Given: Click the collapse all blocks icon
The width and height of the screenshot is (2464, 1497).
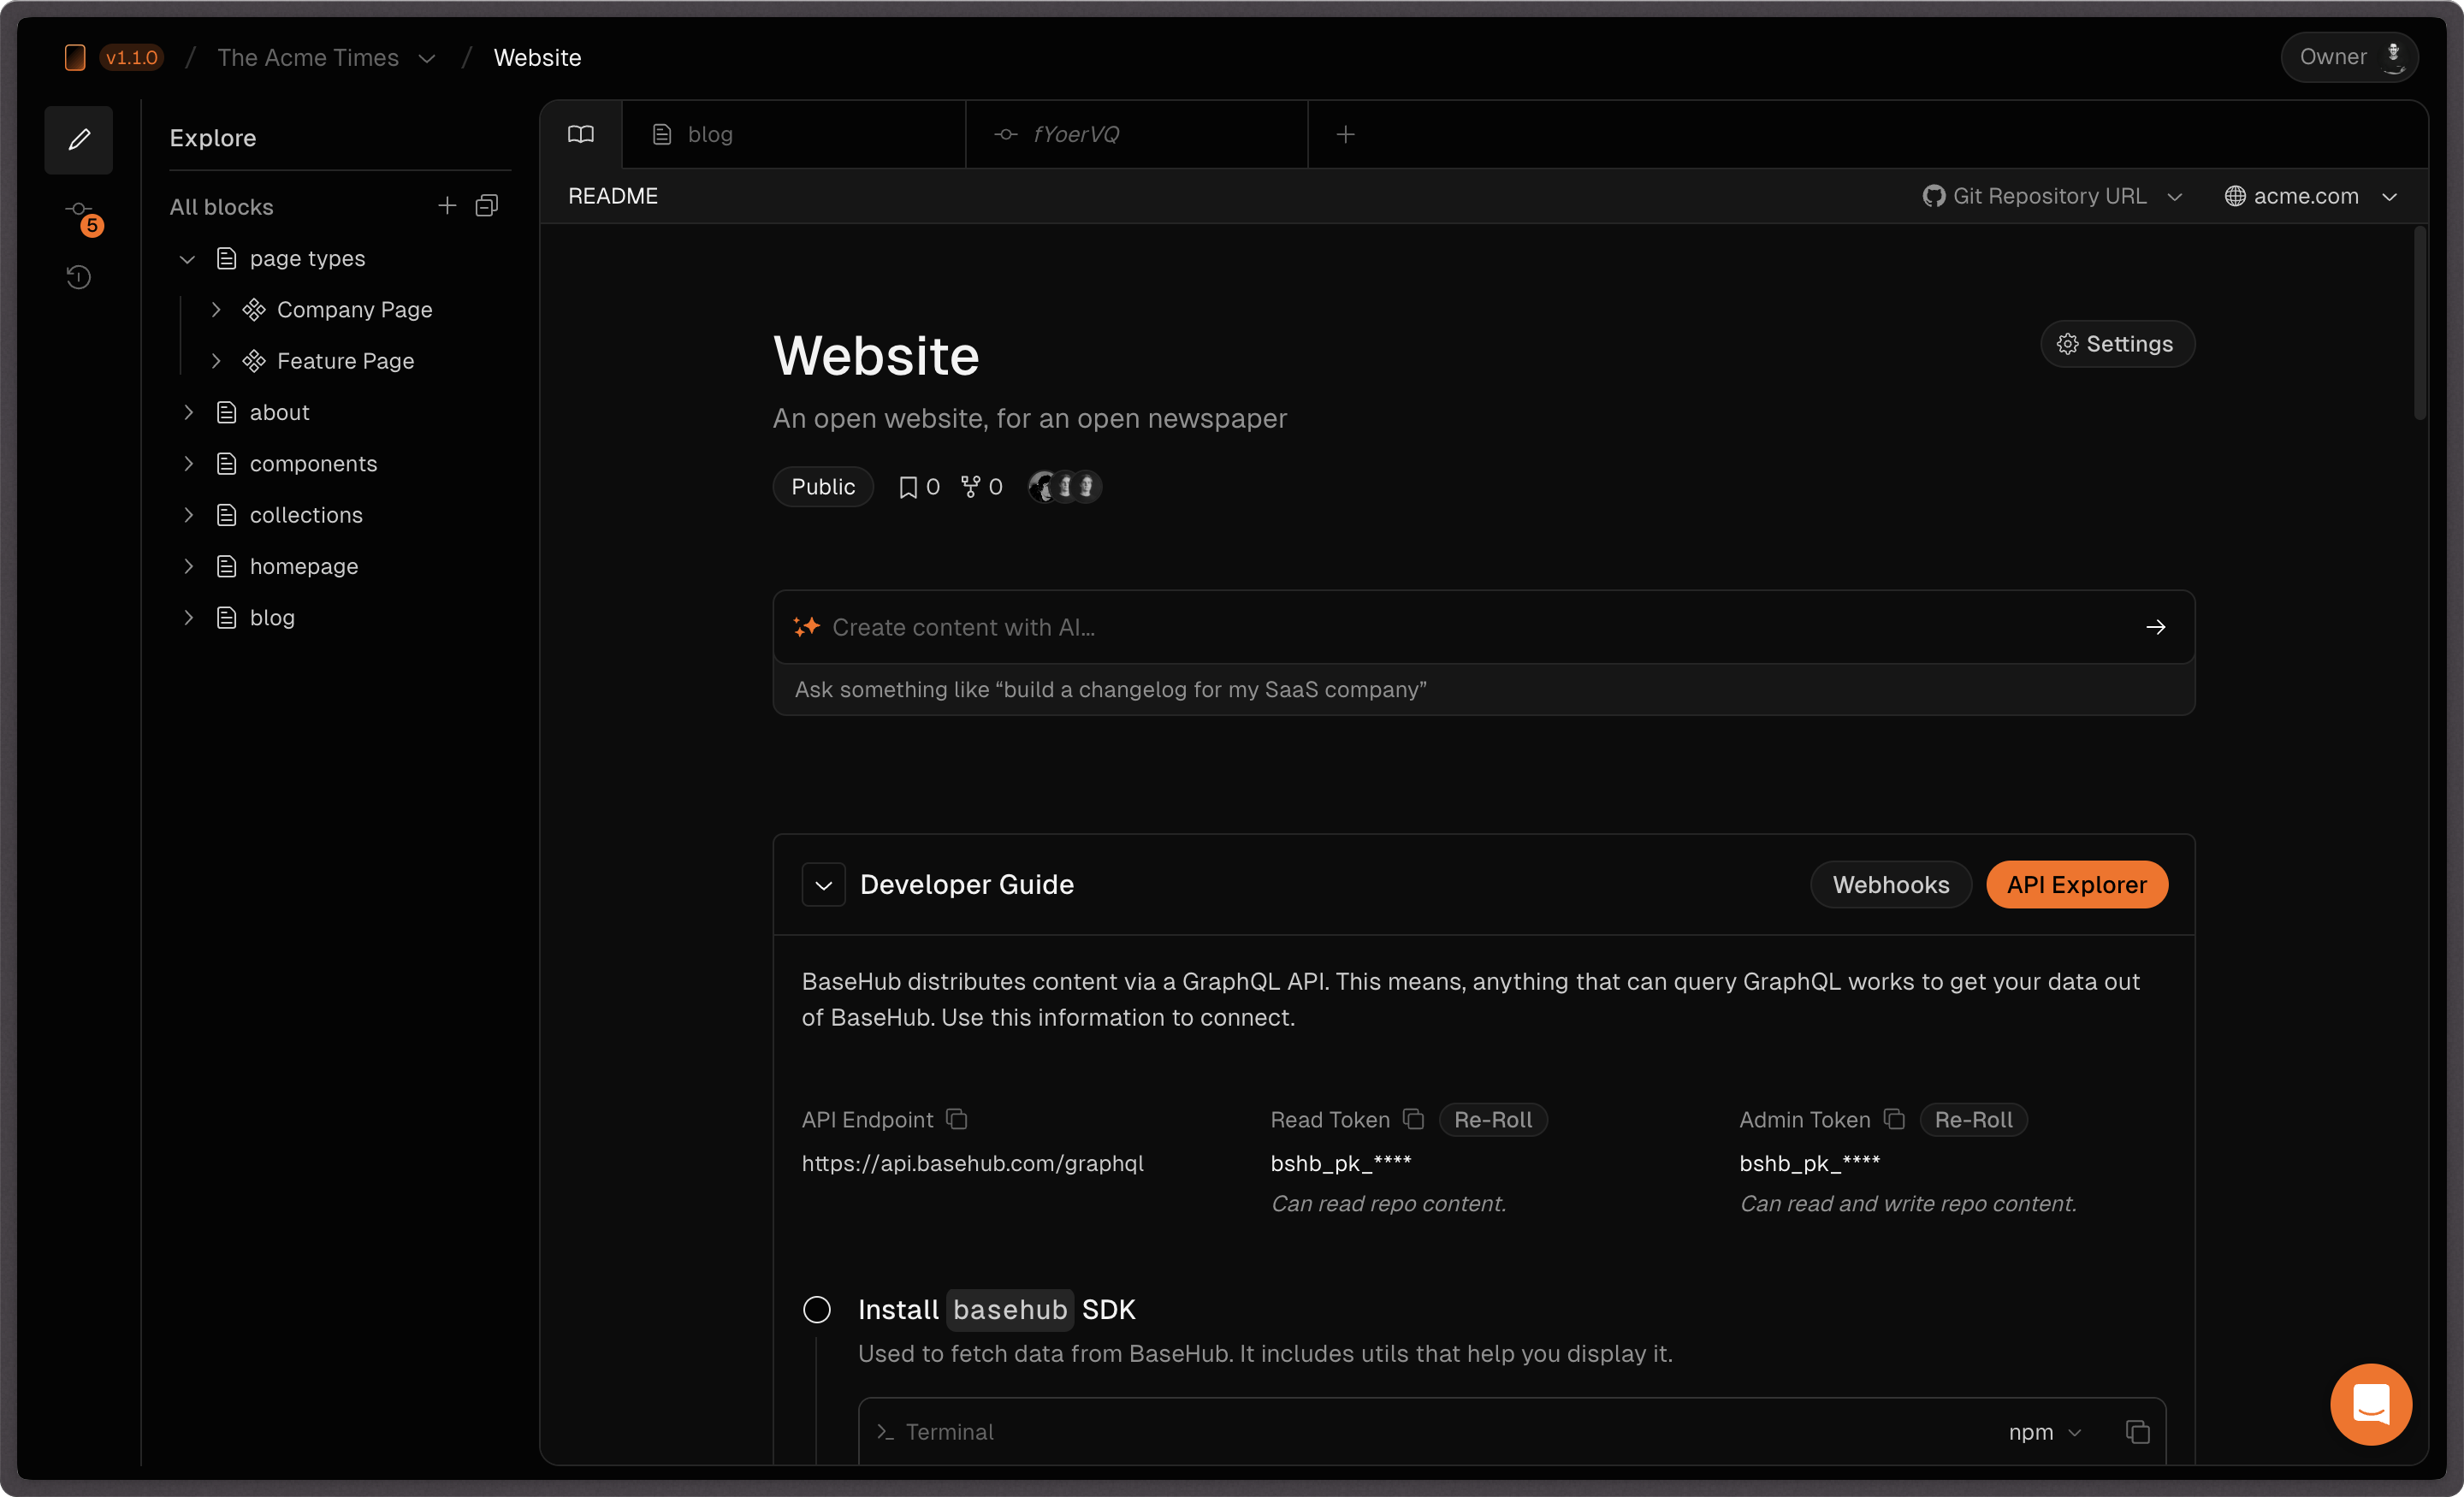Looking at the screenshot, I should point(487,206).
